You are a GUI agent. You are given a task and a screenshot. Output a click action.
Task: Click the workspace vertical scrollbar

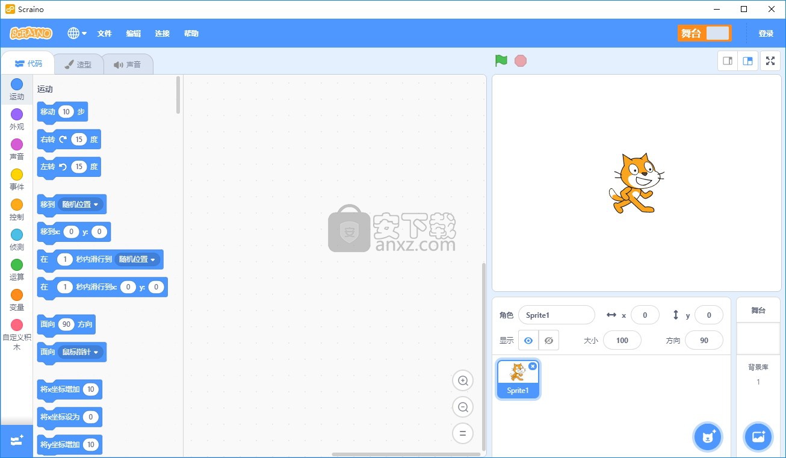(483, 357)
